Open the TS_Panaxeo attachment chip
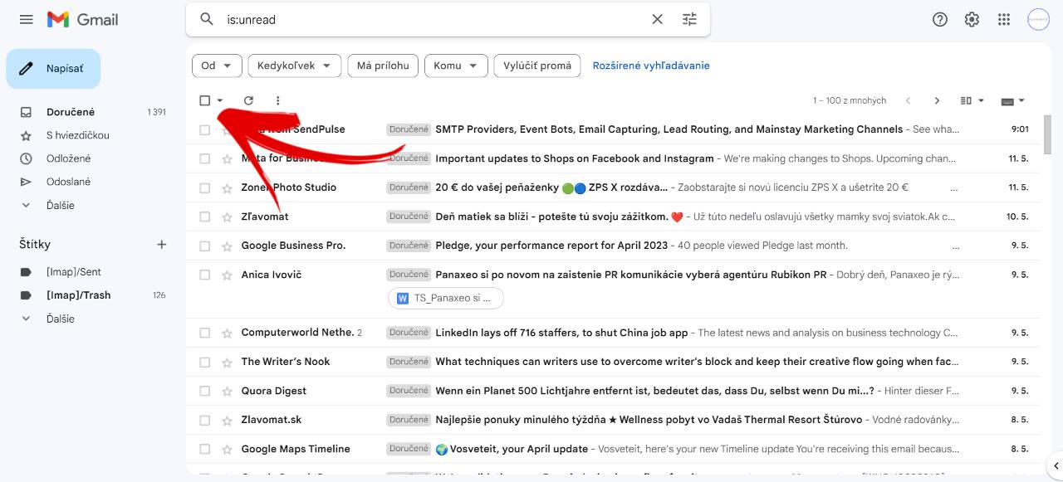 pyautogui.click(x=446, y=299)
